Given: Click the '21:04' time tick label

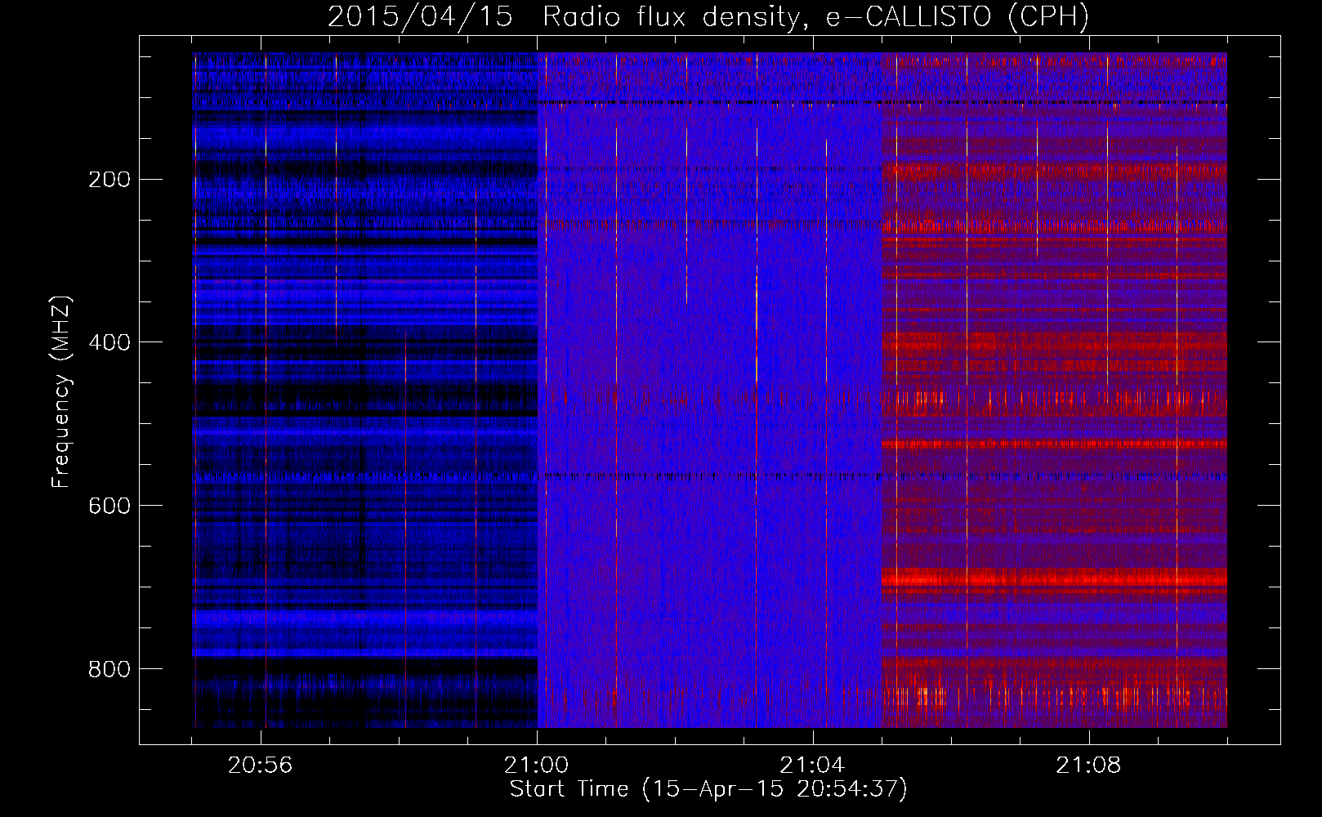Looking at the screenshot, I should [812, 766].
